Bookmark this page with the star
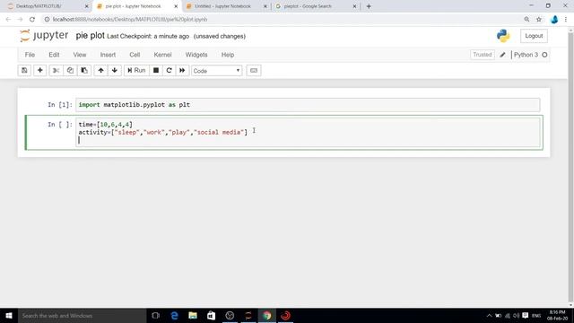This screenshot has width=574, height=323. click(x=539, y=20)
